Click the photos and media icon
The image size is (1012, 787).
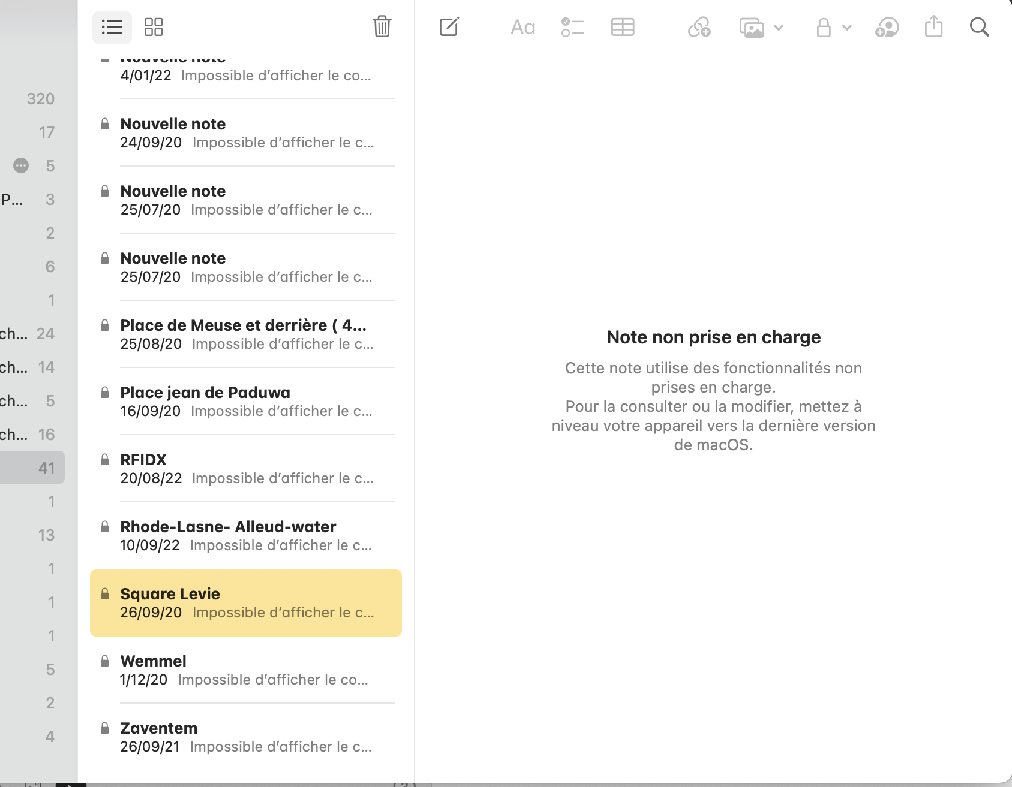coord(752,28)
